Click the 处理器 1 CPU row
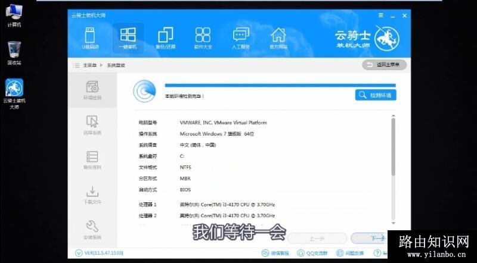Image resolution: width=477 pixels, height=263 pixels. point(207,205)
